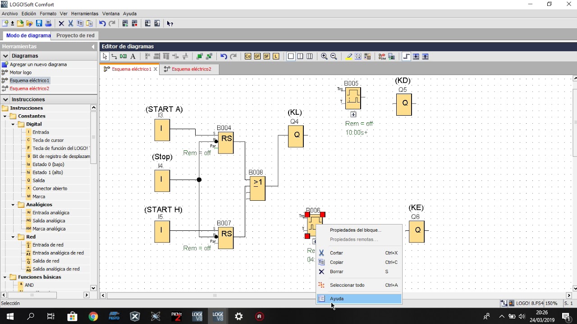The image size is (577, 324).
Task: Cut selection using top toolbar scissors icon
Action: pos(71,23)
